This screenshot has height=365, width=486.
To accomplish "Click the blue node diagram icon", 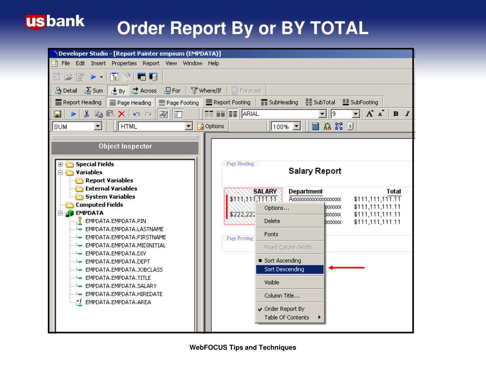I will (x=339, y=126).
